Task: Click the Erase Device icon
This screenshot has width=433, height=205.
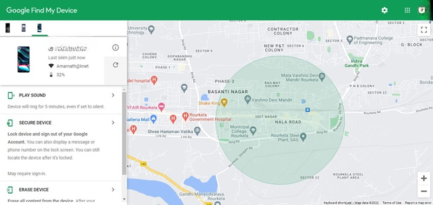Action: tap(10, 189)
